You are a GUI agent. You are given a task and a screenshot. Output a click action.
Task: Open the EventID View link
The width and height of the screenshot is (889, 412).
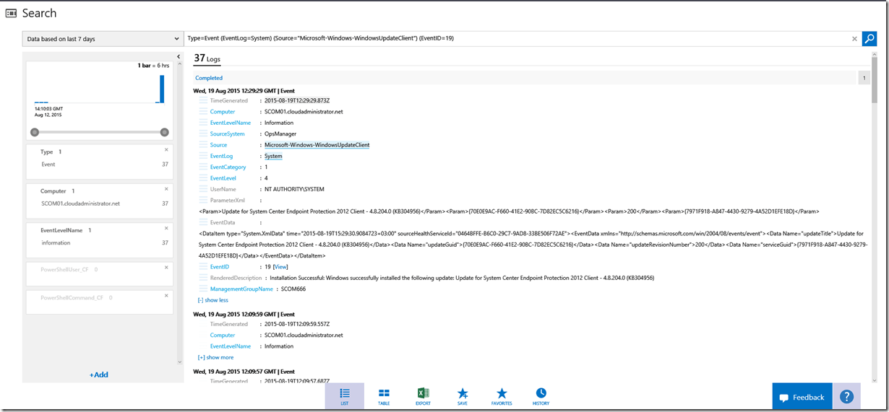280,267
